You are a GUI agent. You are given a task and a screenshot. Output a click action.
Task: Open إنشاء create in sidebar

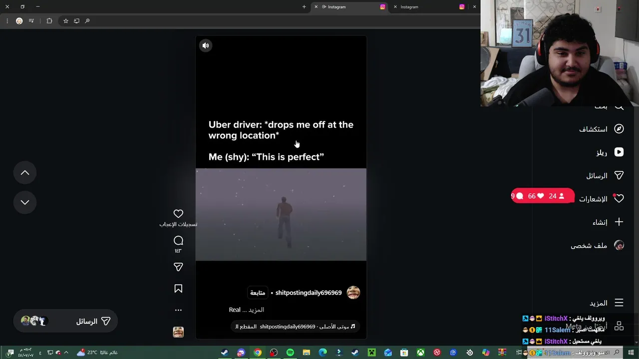pos(600,222)
